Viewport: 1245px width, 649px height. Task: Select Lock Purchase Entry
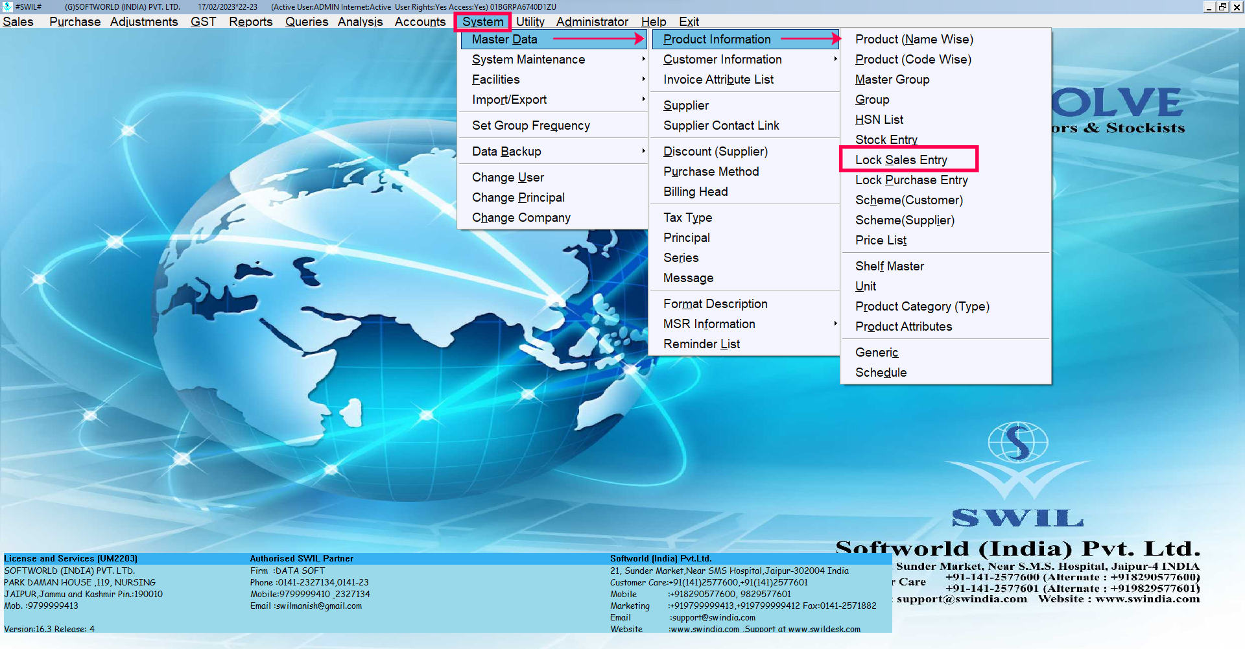click(945, 180)
